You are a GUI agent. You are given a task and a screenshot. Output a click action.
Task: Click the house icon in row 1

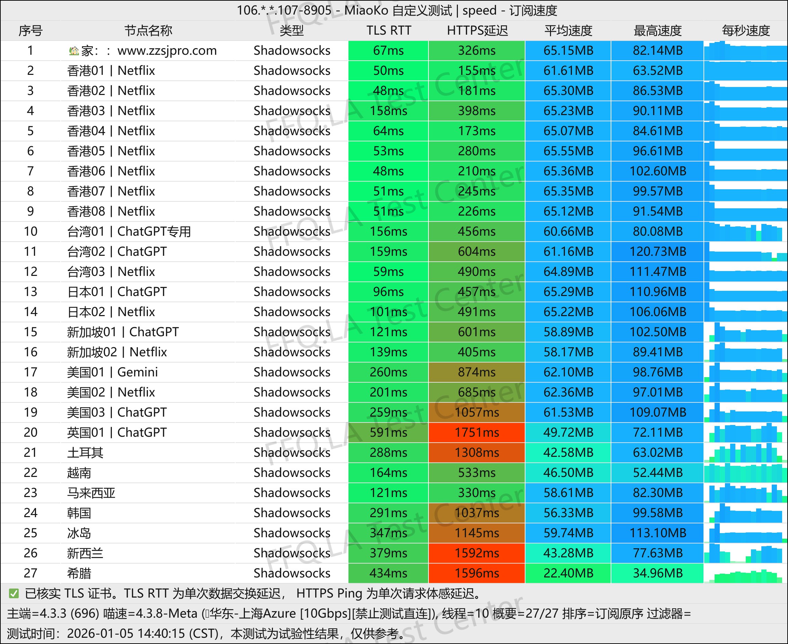click(74, 51)
